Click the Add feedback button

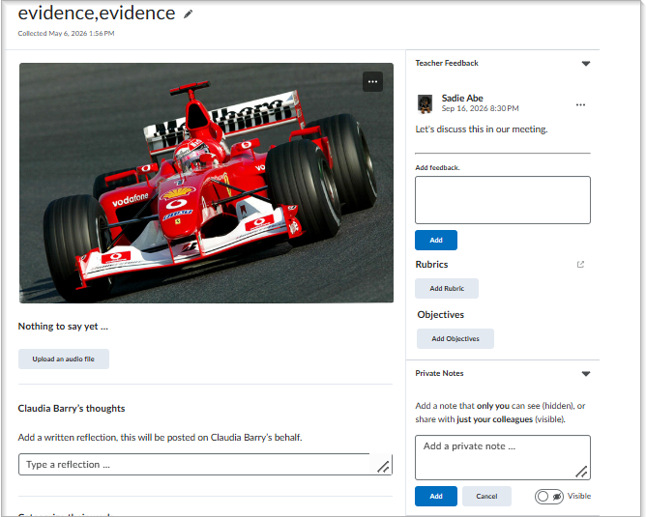tap(436, 240)
